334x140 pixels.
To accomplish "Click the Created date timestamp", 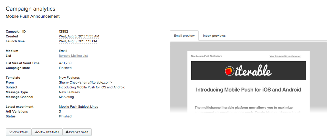I will point(79,36).
